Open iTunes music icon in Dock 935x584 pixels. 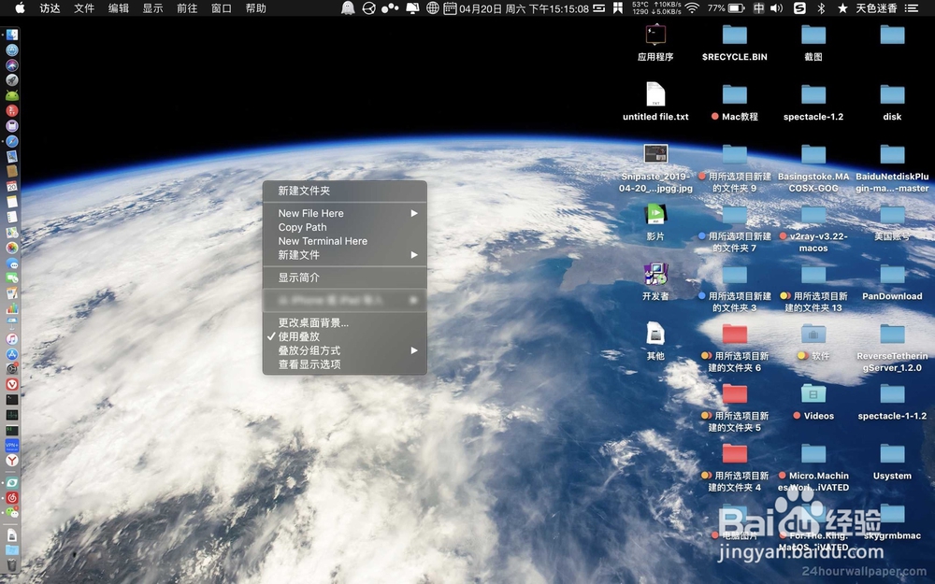pos(12,338)
